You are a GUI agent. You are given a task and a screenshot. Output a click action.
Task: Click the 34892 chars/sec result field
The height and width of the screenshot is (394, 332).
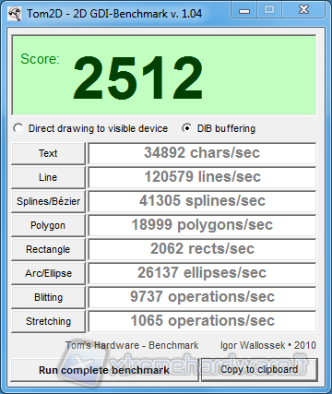[x=202, y=153]
